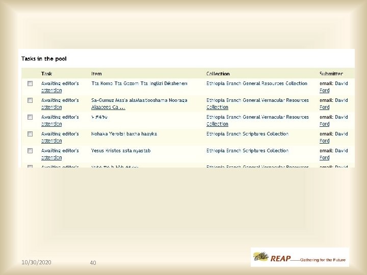Email David Ford in Nohaka Yerotsi row
Screen dimensions: 367x275
(333, 137)
